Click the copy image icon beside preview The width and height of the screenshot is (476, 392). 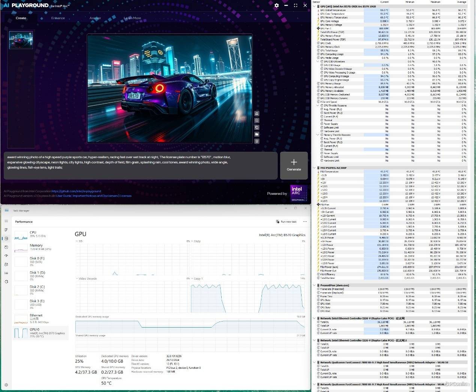[x=257, y=127]
